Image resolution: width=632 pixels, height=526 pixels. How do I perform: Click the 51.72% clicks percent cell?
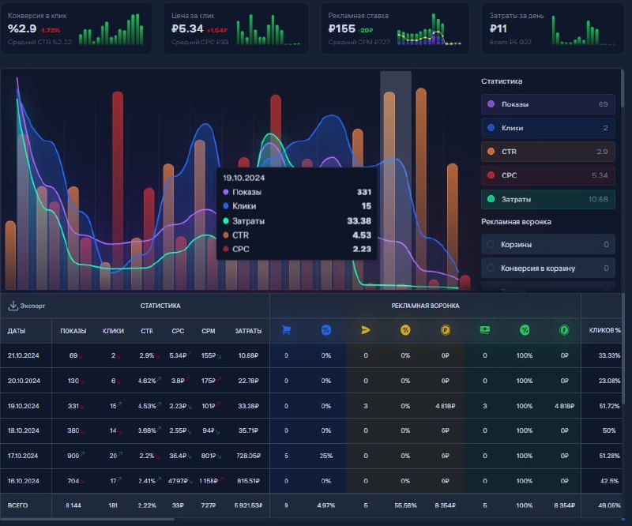pyautogui.click(x=609, y=406)
